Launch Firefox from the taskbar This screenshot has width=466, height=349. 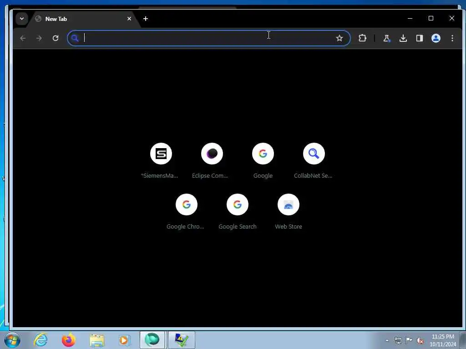point(69,340)
